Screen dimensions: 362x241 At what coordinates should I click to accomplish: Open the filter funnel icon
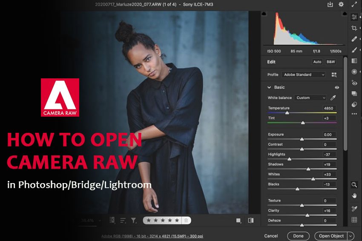tap(134, 221)
